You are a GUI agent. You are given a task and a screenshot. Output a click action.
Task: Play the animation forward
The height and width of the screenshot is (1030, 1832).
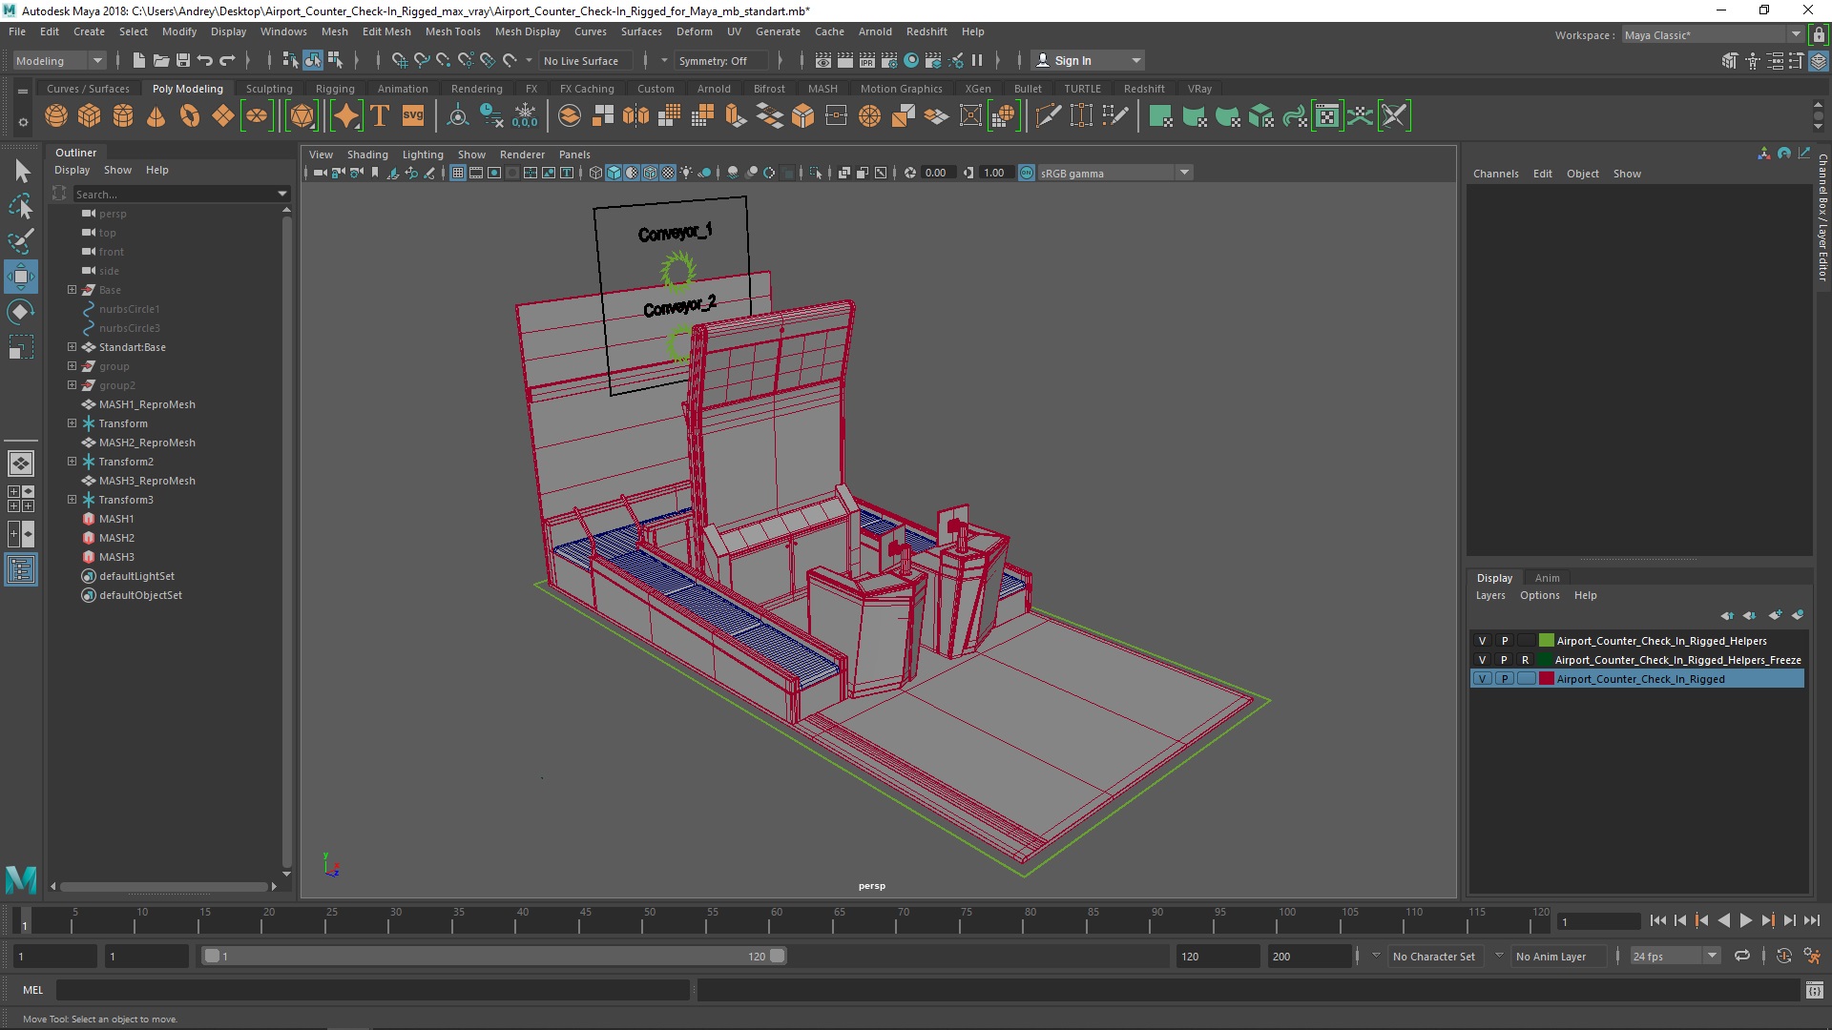[1745, 921]
